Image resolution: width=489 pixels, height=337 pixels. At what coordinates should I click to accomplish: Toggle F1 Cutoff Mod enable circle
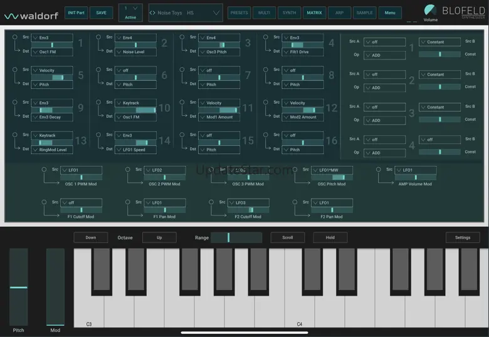pos(44,202)
